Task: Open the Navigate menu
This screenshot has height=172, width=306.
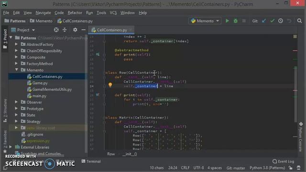Action: (x=43, y=13)
